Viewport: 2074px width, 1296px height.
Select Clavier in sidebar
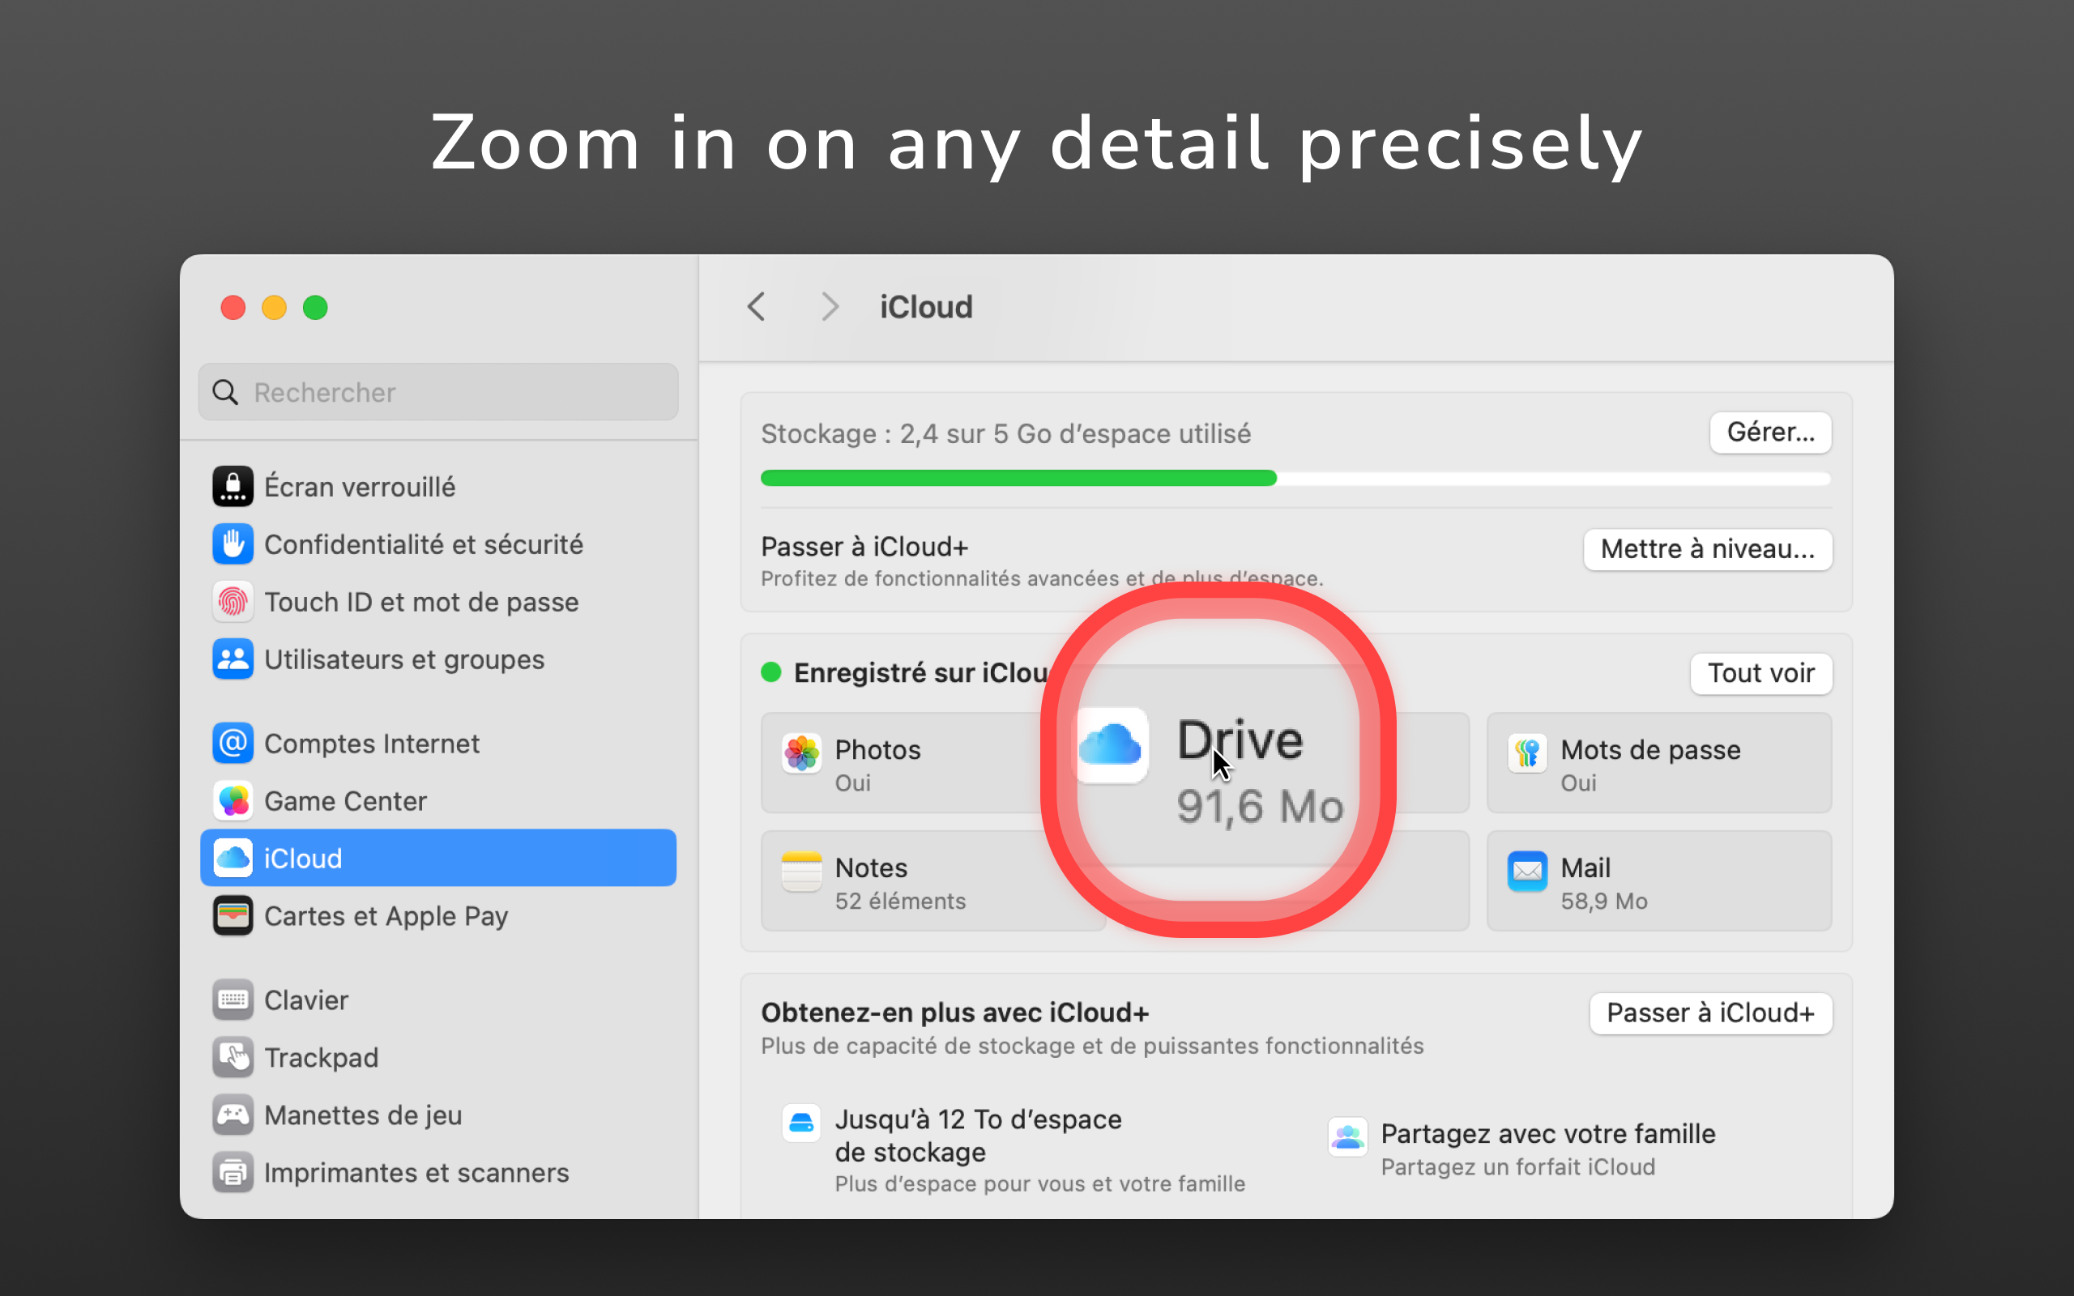coord(438,1000)
